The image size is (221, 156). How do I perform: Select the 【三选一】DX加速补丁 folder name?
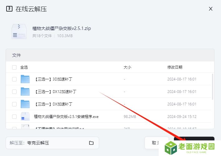53,104
